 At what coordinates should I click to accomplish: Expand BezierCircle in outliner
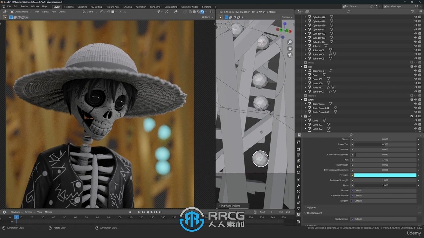click(x=305, y=71)
